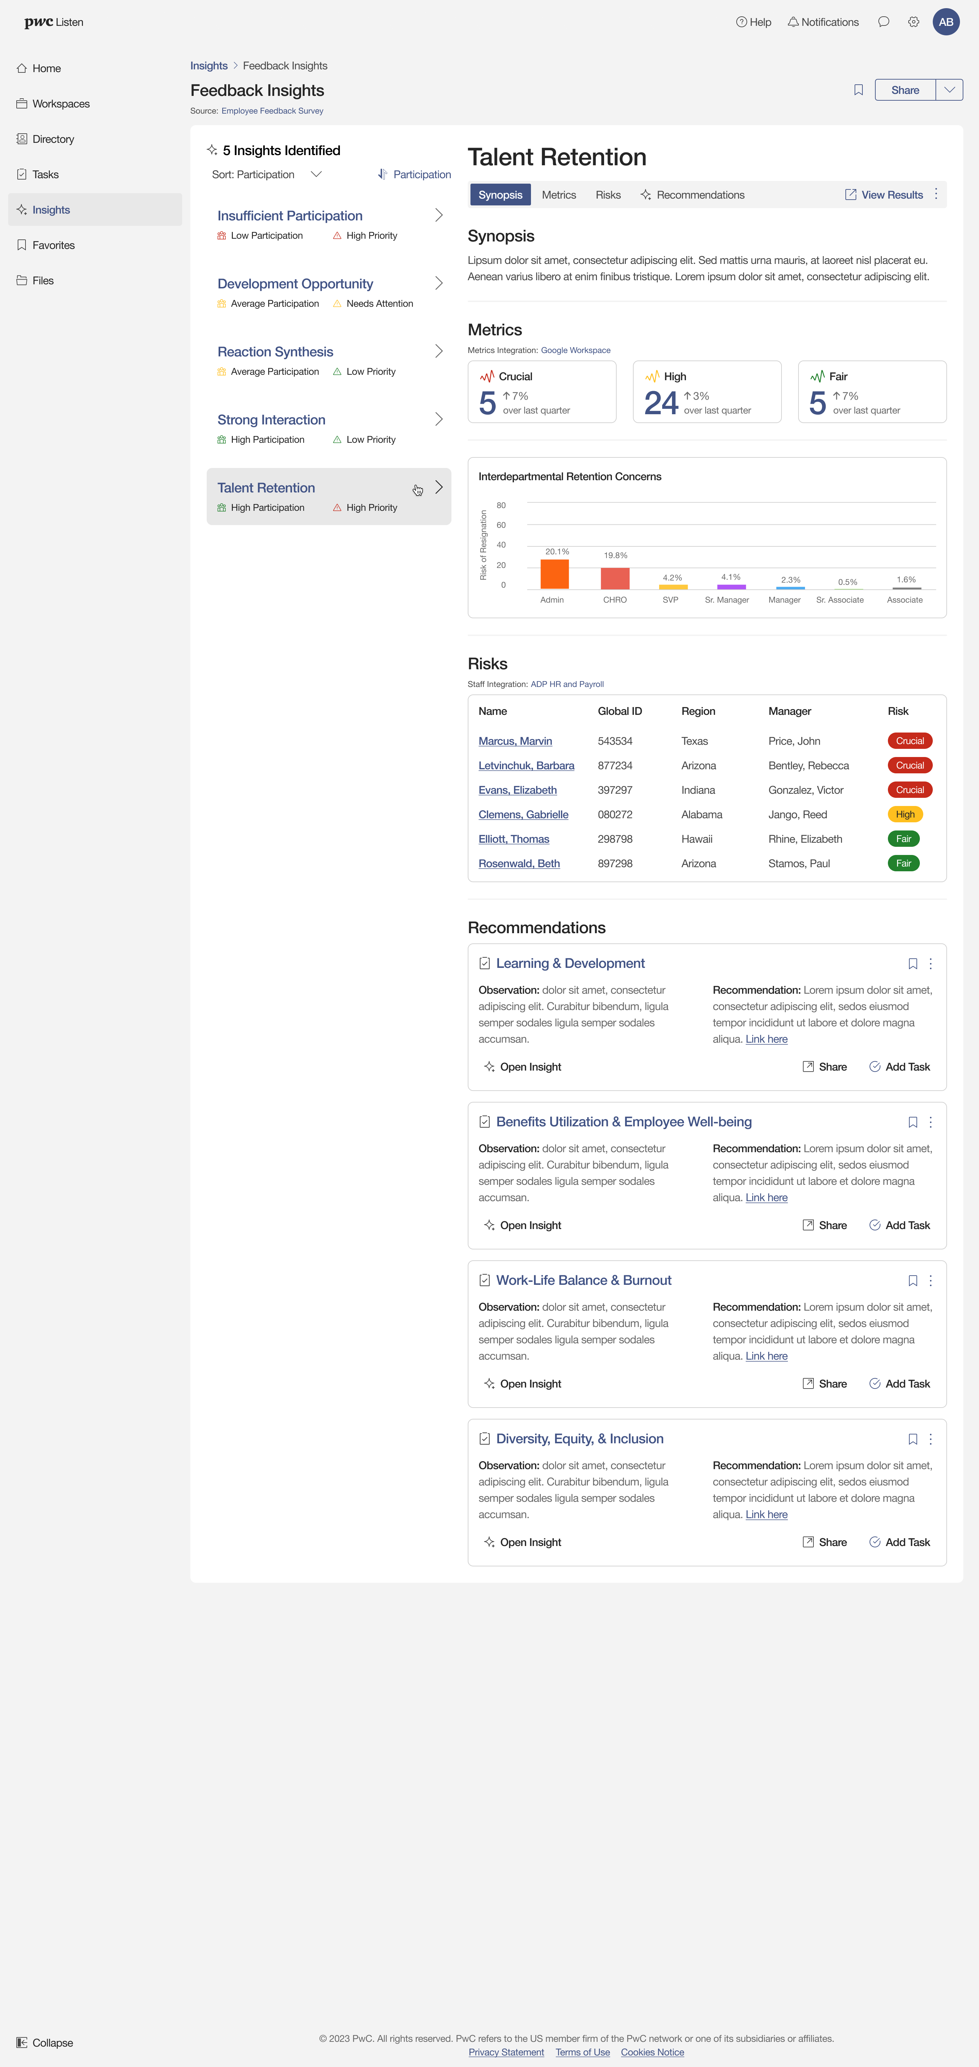Click Open Insight on Benefits Utilization card
This screenshot has height=2067, width=979.
pos(523,1225)
